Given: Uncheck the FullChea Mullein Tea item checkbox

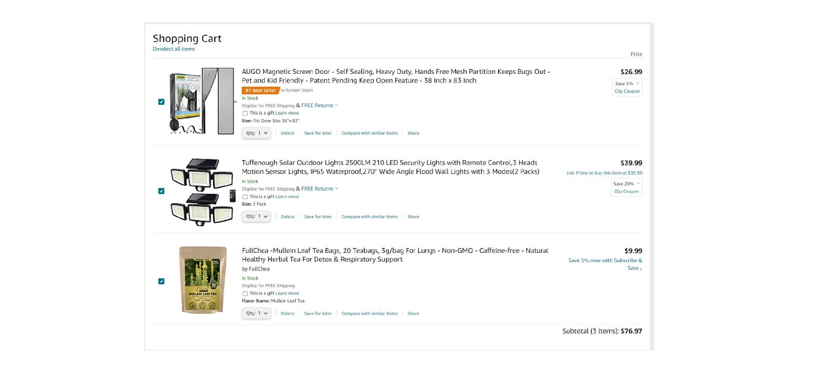Looking at the screenshot, I should click(161, 281).
